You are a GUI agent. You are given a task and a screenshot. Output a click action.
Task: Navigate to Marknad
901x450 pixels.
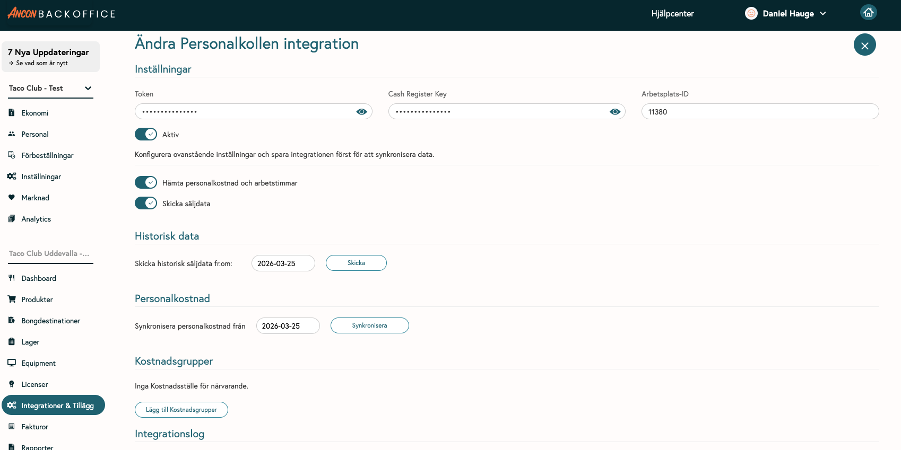[x=36, y=198]
